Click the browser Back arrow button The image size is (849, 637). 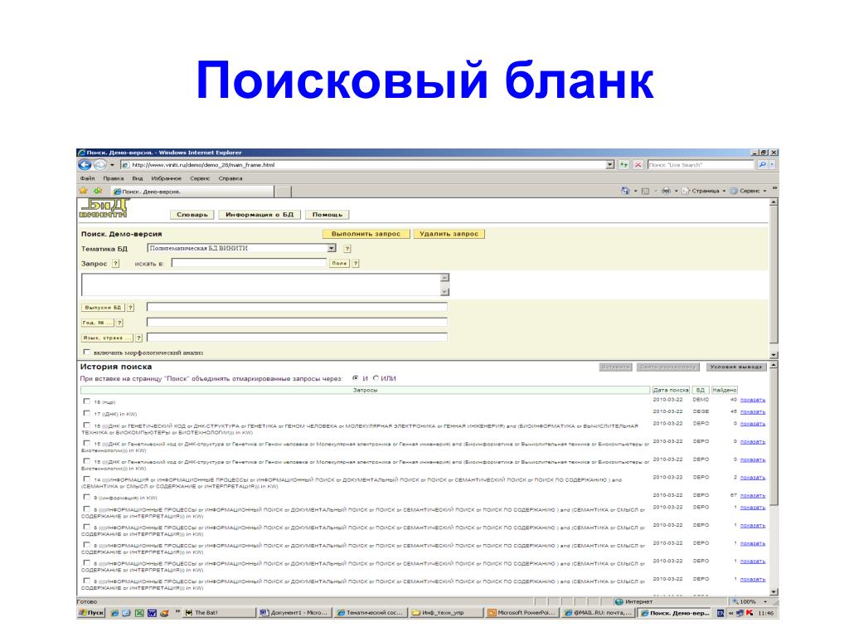tap(85, 165)
